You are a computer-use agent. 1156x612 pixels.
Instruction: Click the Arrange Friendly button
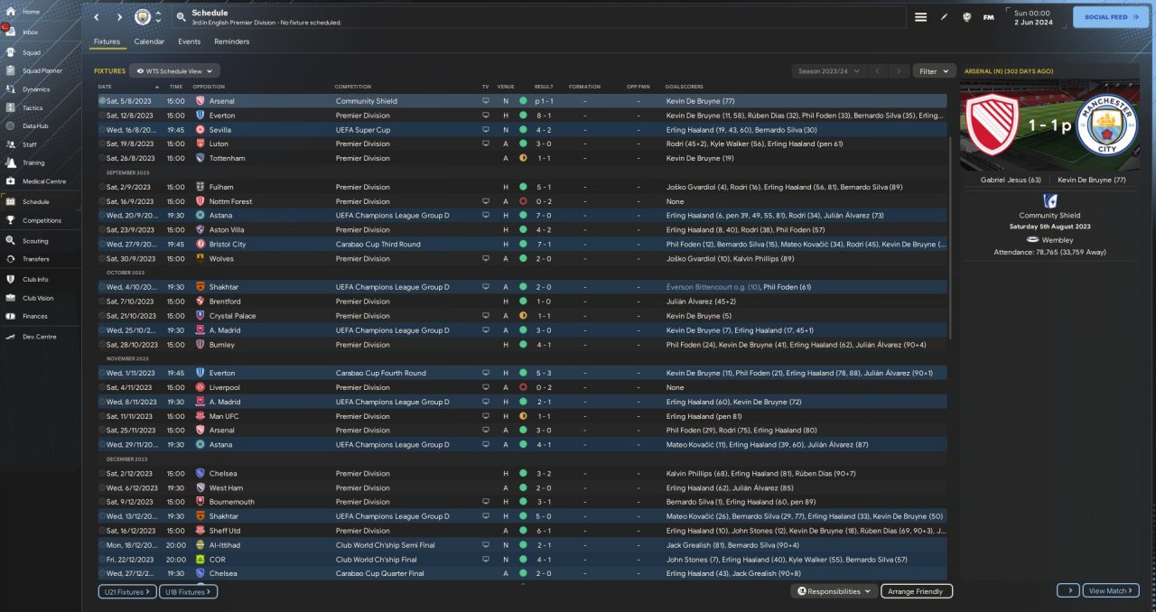tap(916, 591)
